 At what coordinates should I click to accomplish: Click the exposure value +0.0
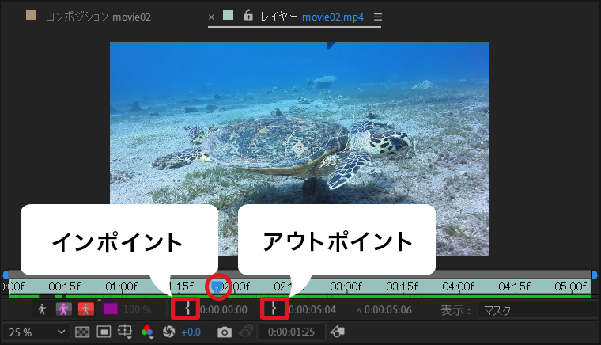pyautogui.click(x=191, y=332)
